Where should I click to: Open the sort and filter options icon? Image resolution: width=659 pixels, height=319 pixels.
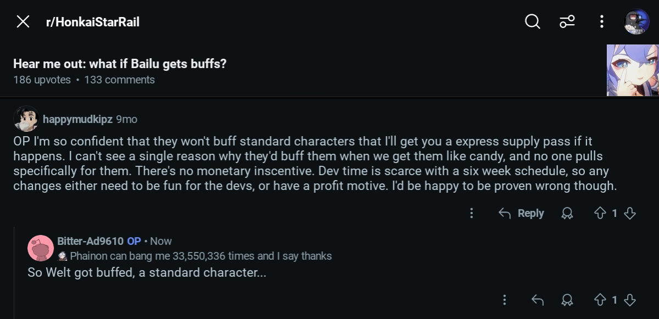pyautogui.click(x=567, y=22)
